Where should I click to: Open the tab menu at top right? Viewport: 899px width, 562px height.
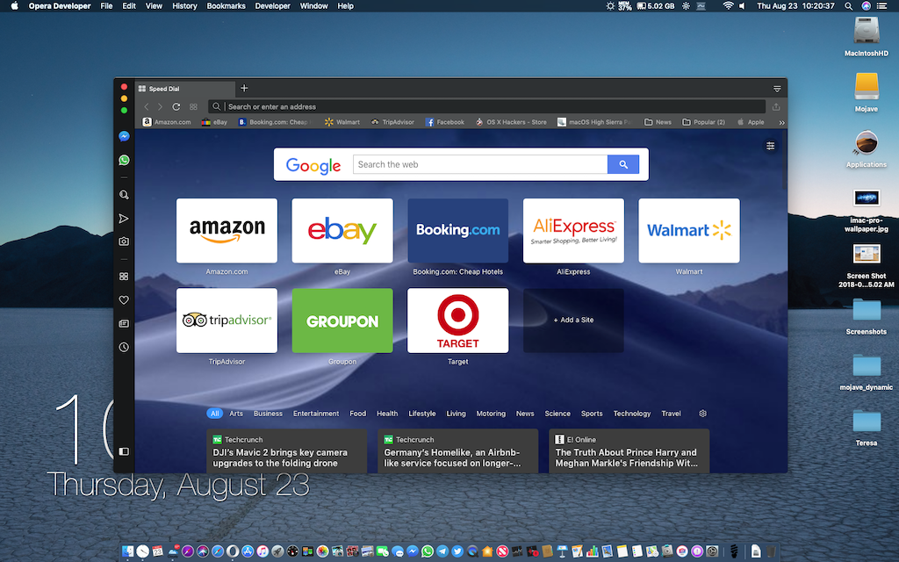pyautogui.click(x=777, y=89)
